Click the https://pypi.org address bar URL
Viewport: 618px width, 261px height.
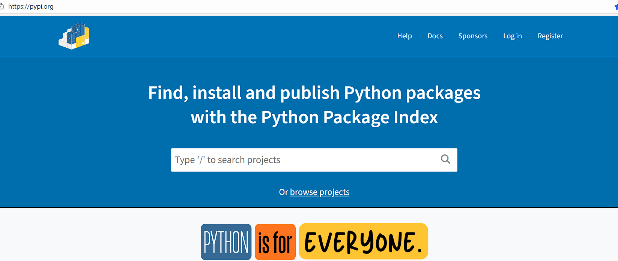31,6
